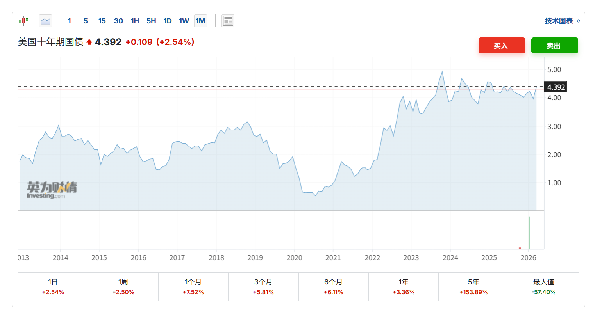Select the 1年 performance cell

click(x=403, y=287)
